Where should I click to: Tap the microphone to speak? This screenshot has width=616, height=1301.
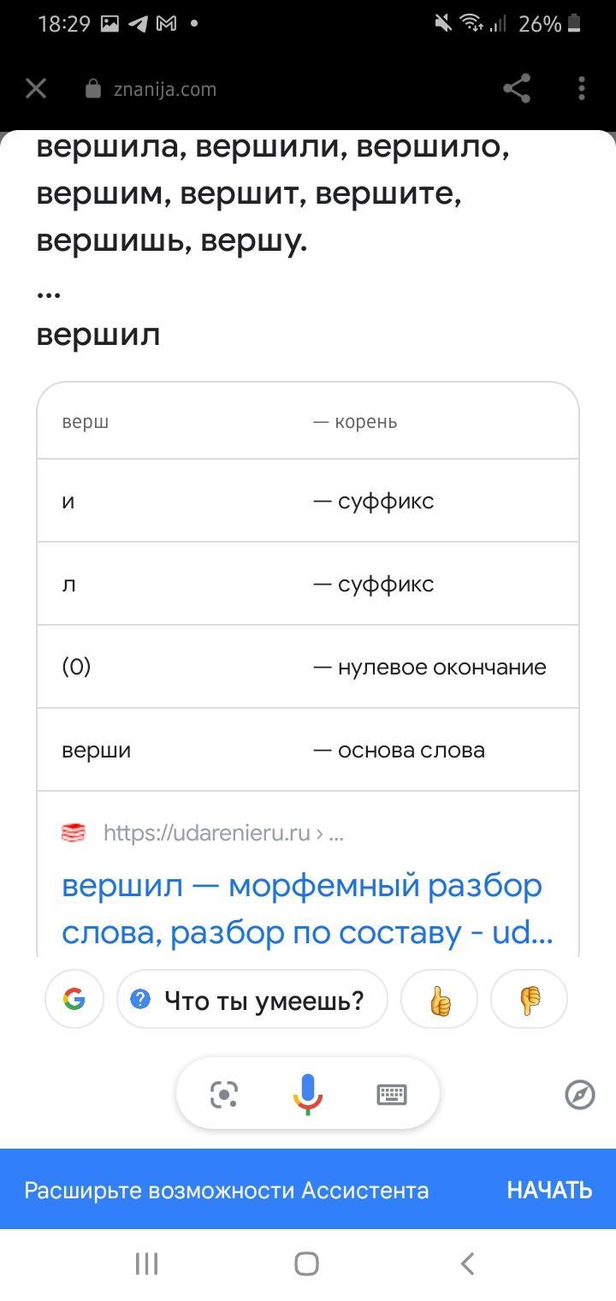(307, 1094)
